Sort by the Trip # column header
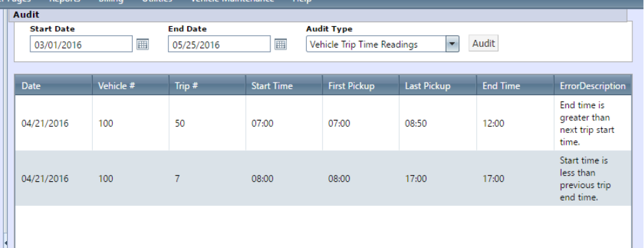644x248 pixels. coord(207,85)
